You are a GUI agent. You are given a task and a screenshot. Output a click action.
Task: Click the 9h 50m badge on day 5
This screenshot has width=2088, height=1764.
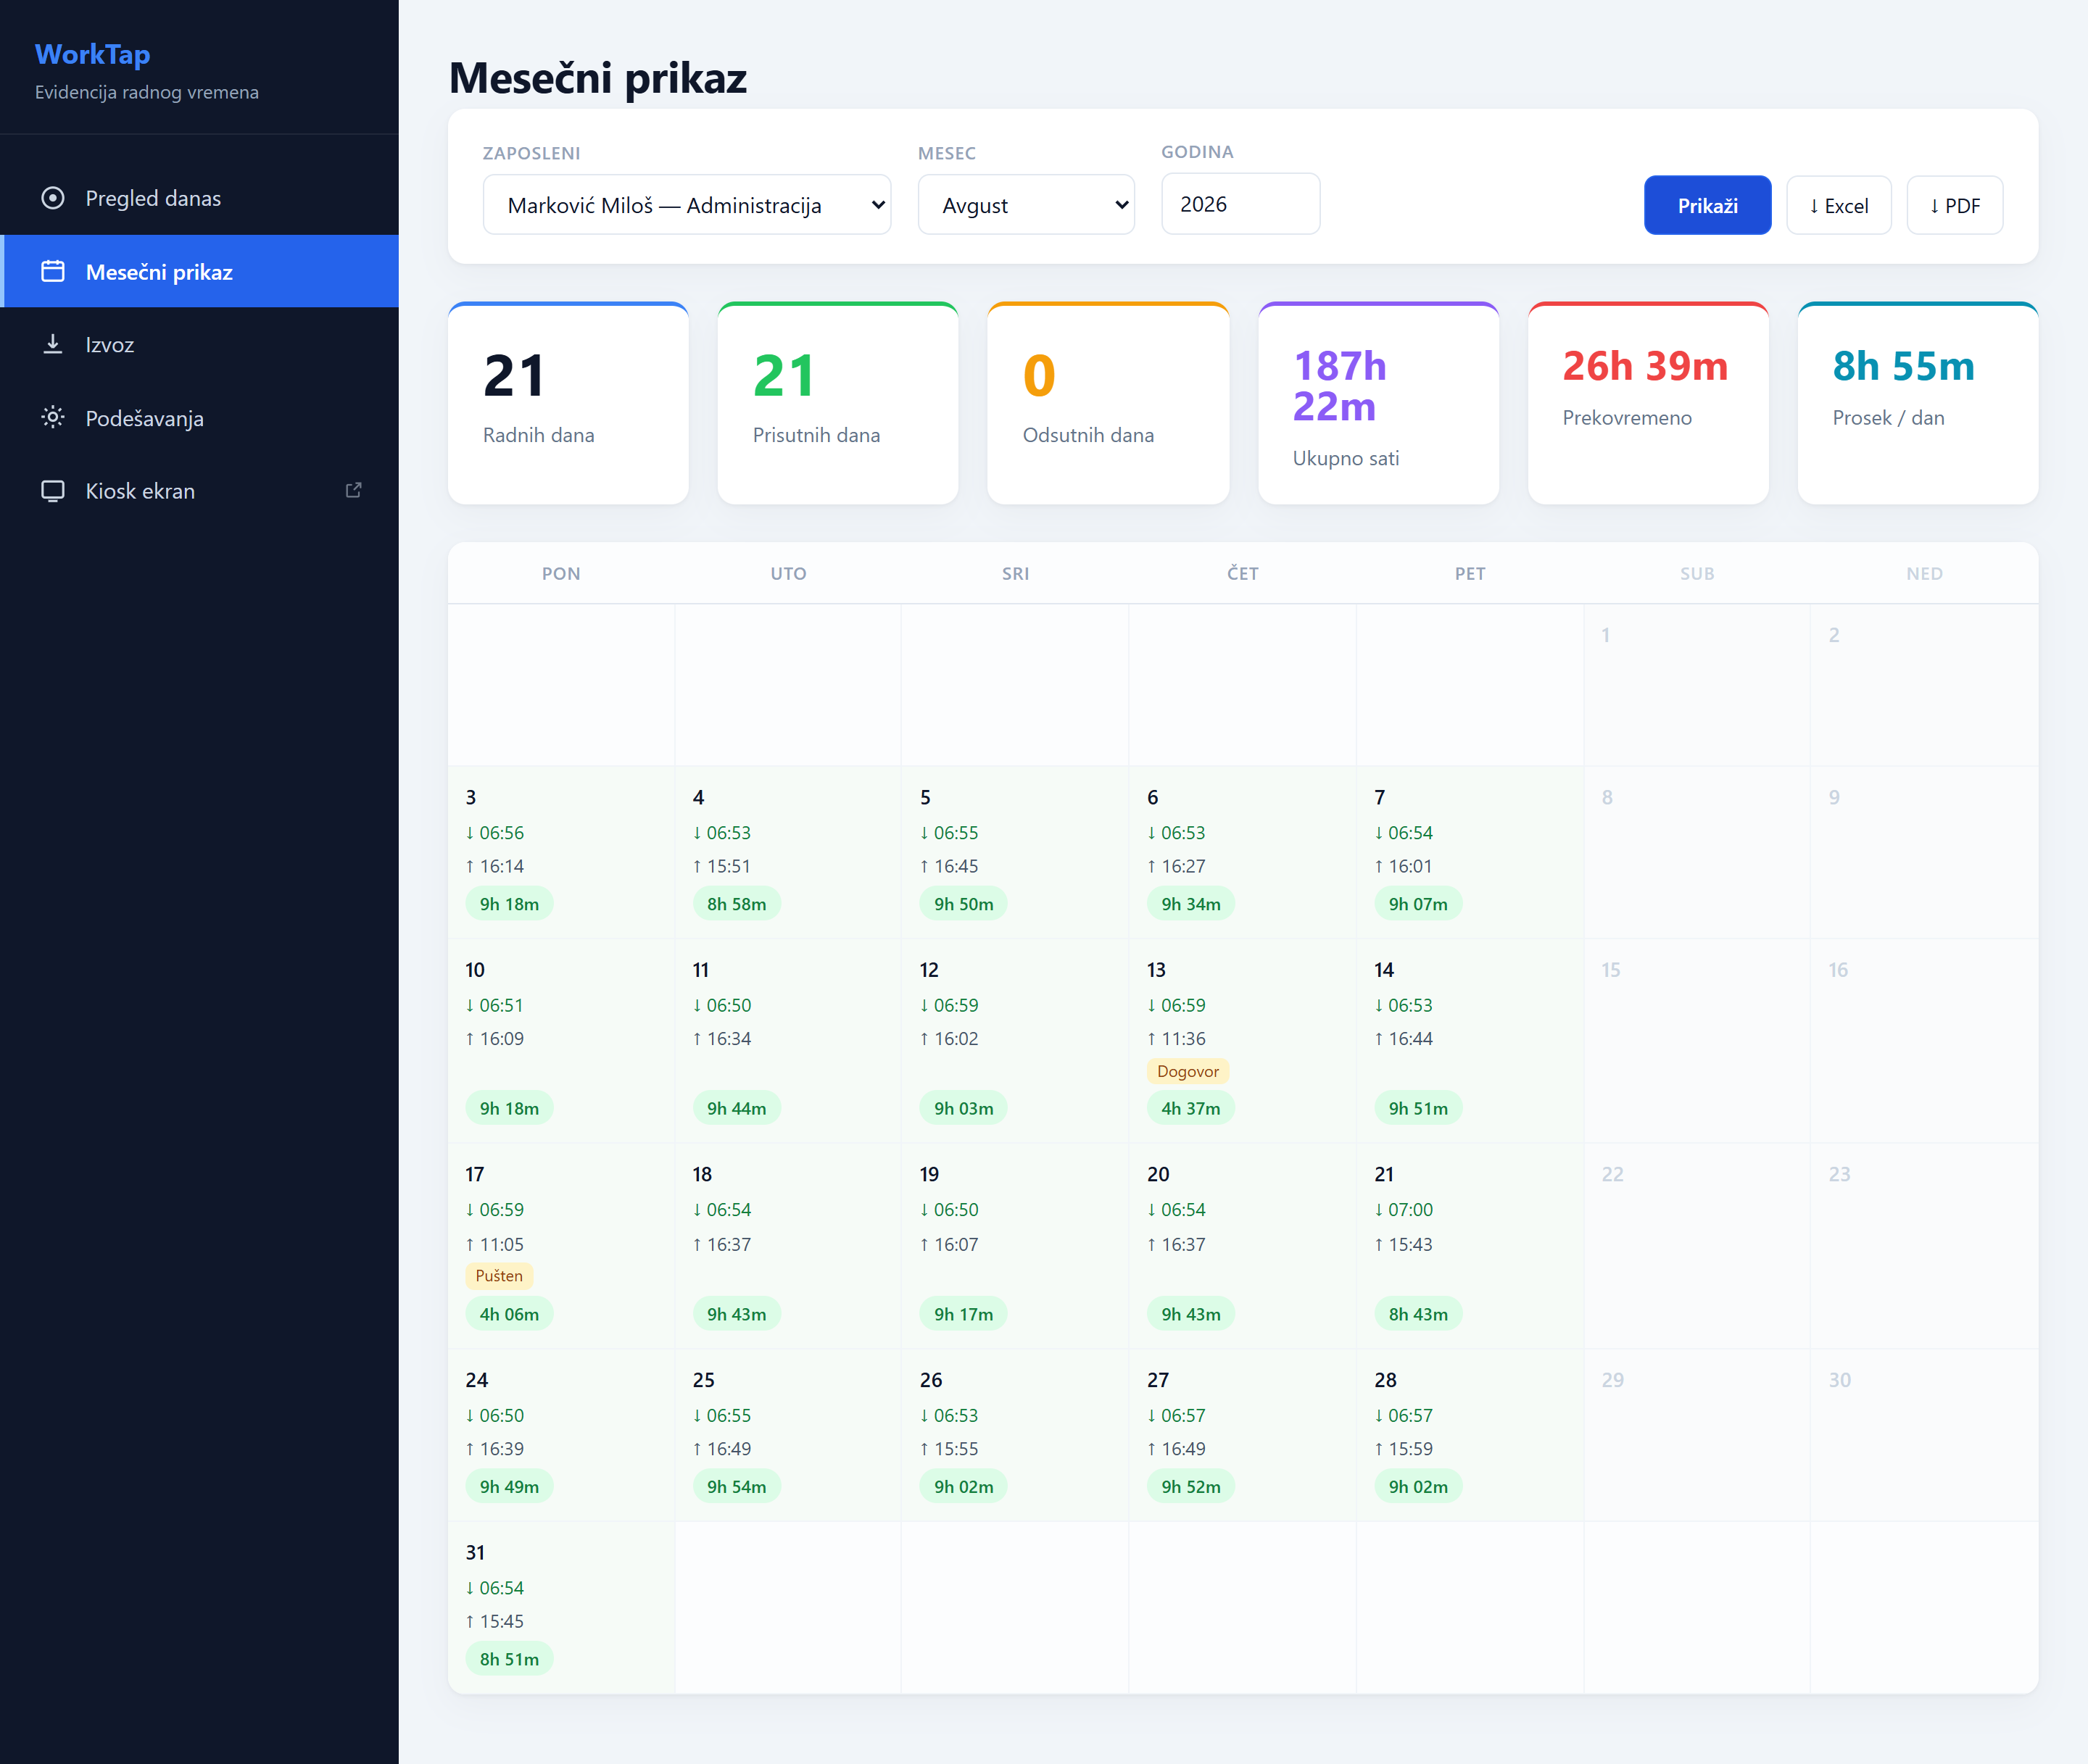pyautogui.click(x=964, y=904)
